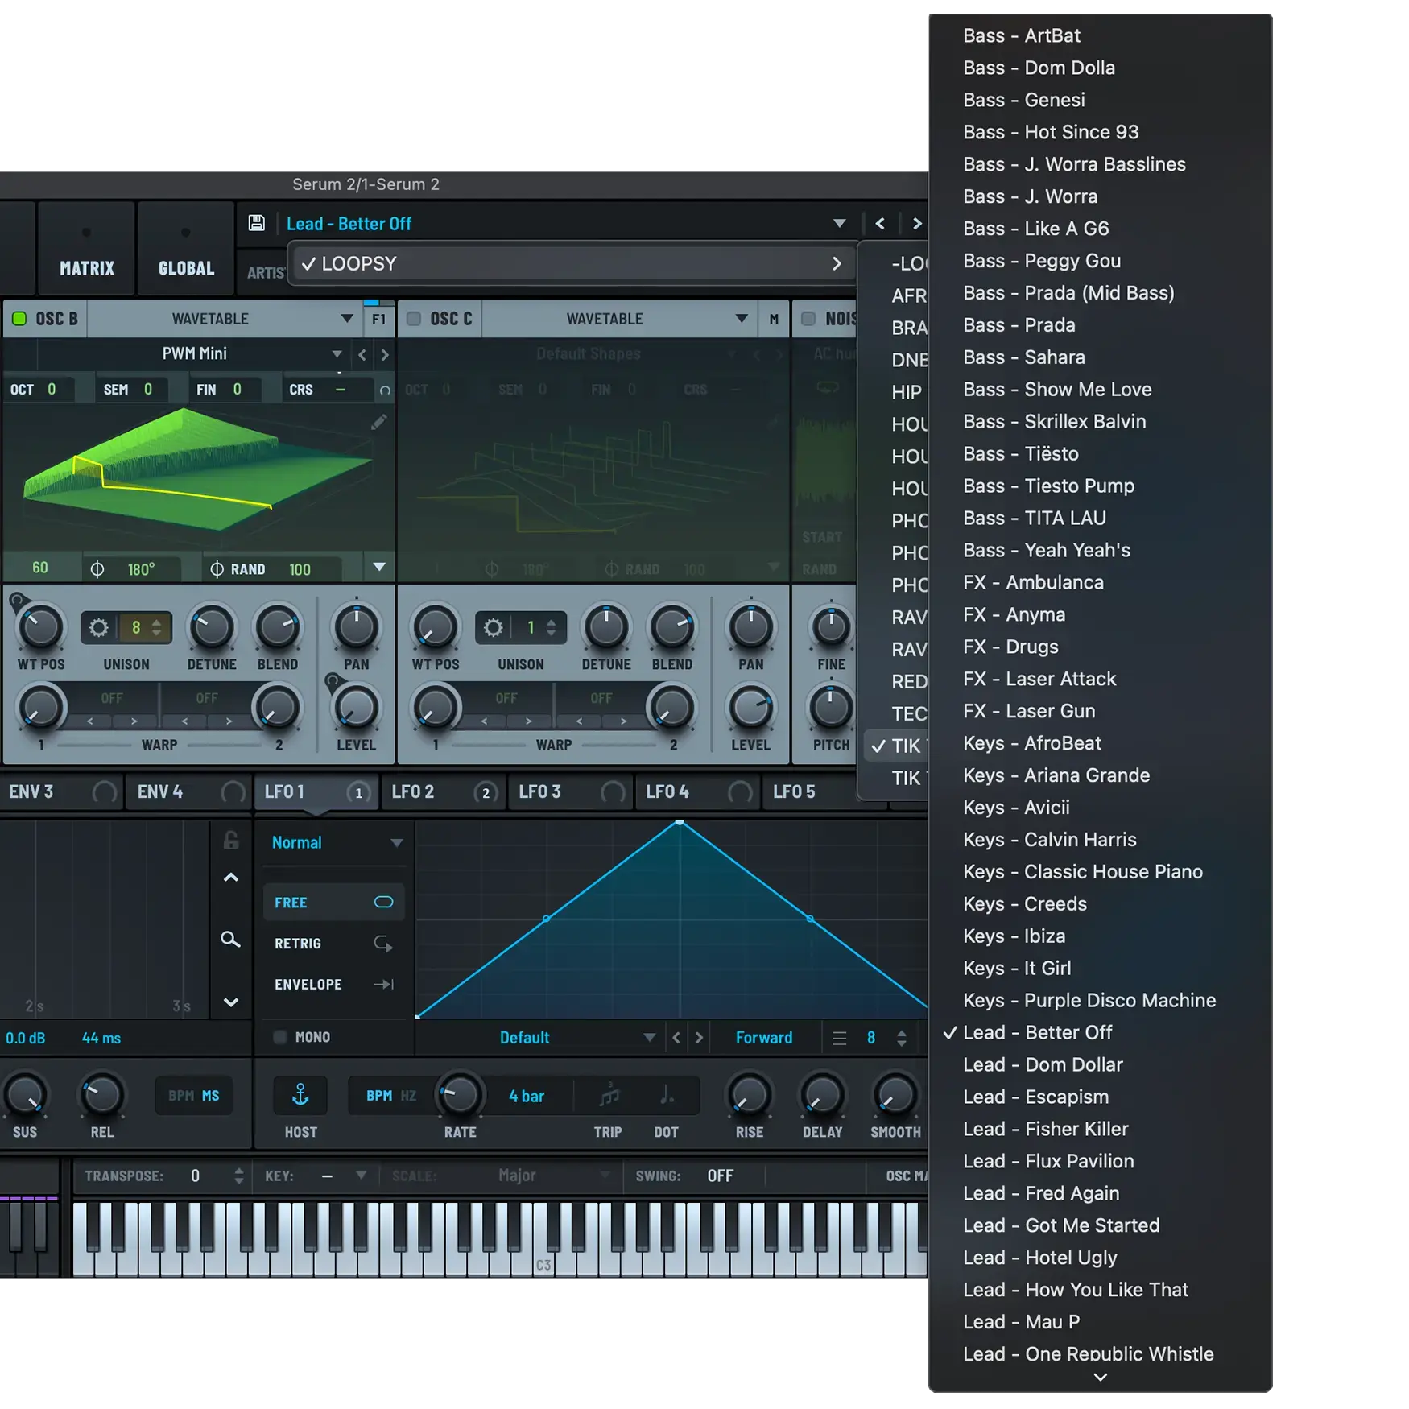Screen dimensions: 1409x1409
Task: Click the OSC B unison settings gear icon
Action: (98, 627)
